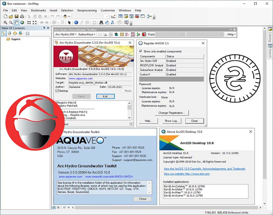Screen dimensions: 273x215
Task: Uncheck the Backup checkbox
Action: tap(57, 91)
